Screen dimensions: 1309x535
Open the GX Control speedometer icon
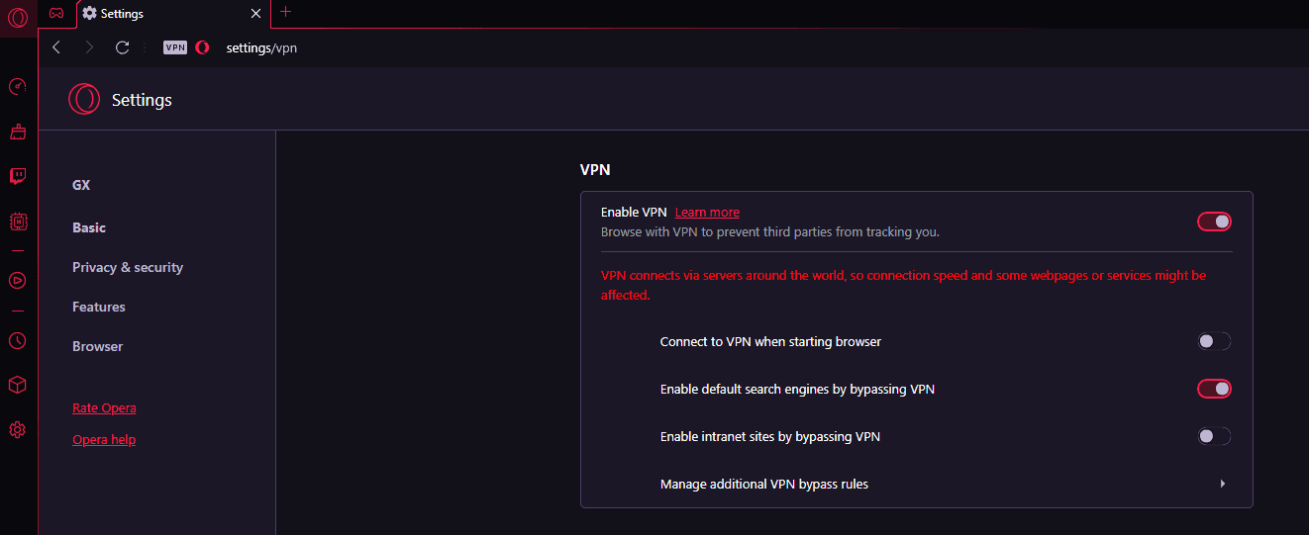(x=17, y=87)
